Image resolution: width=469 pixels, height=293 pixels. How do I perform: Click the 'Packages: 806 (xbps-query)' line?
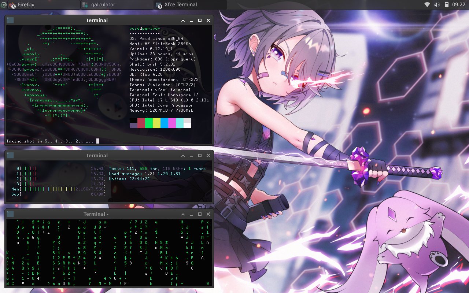pos(163,59)
